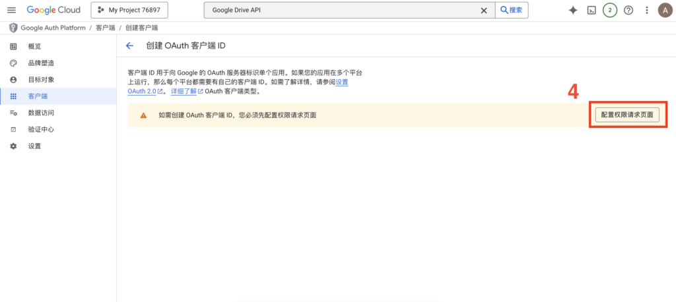Open 数据访问 in the sidebar
Image resolution: width=676 pixels, height=302 pixels.
[41, 113]
